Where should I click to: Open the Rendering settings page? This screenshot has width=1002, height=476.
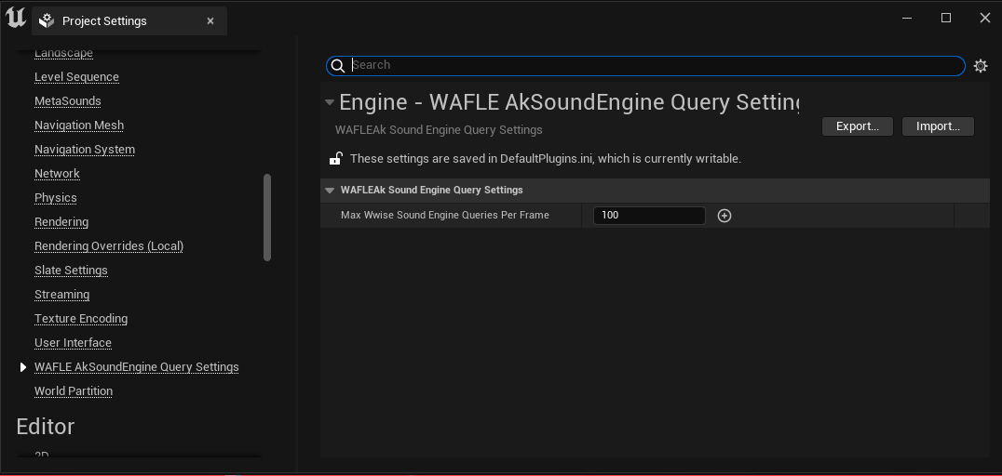pyautogui.click(x=61, y=222)
